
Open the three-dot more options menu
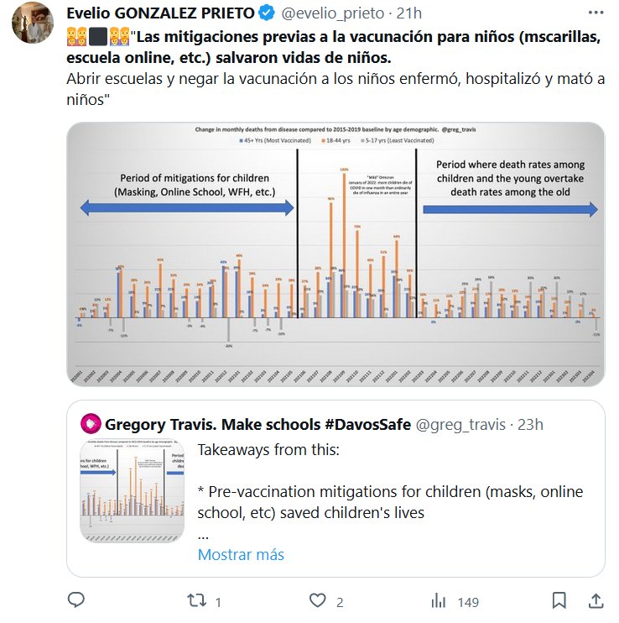pyautogui.click(x=595, y=14)
